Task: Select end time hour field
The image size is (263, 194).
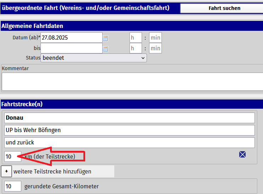Action: 136,48
